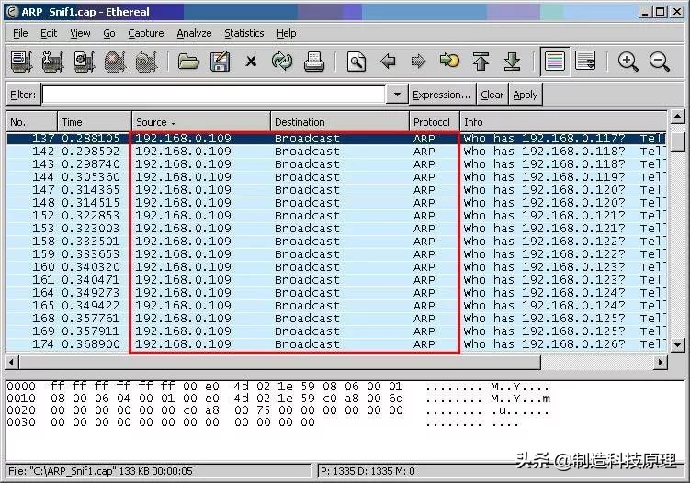Image resolution: width=690 pixels, height=483 pixels.
Task: Sort by the Time column header
Action: [95, 122]
